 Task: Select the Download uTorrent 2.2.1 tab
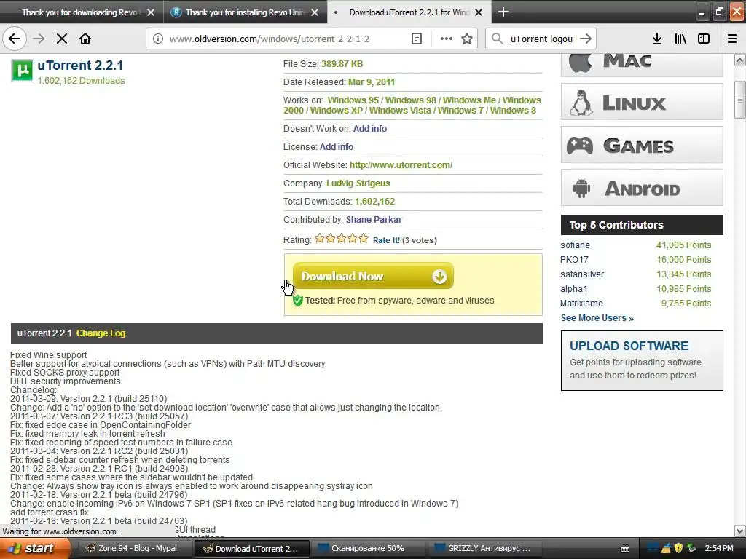(x=409, y=12)
